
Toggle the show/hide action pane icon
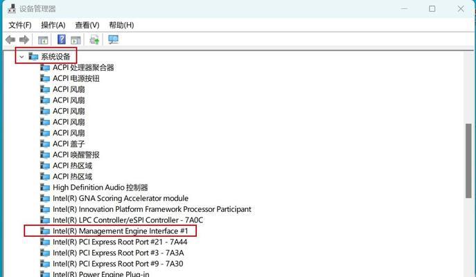[x=76, y=39]
